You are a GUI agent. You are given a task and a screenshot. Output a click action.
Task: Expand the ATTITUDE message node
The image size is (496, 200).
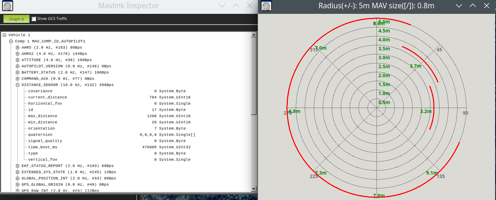tap(18, 60)
